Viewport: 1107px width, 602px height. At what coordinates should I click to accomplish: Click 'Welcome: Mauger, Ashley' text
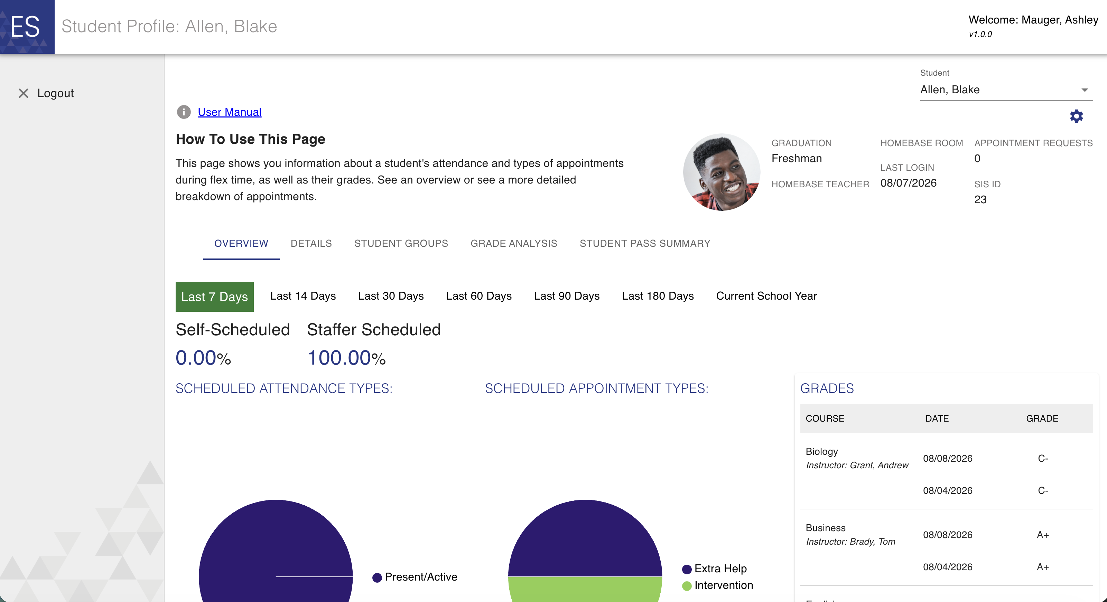coord(1033,20)
